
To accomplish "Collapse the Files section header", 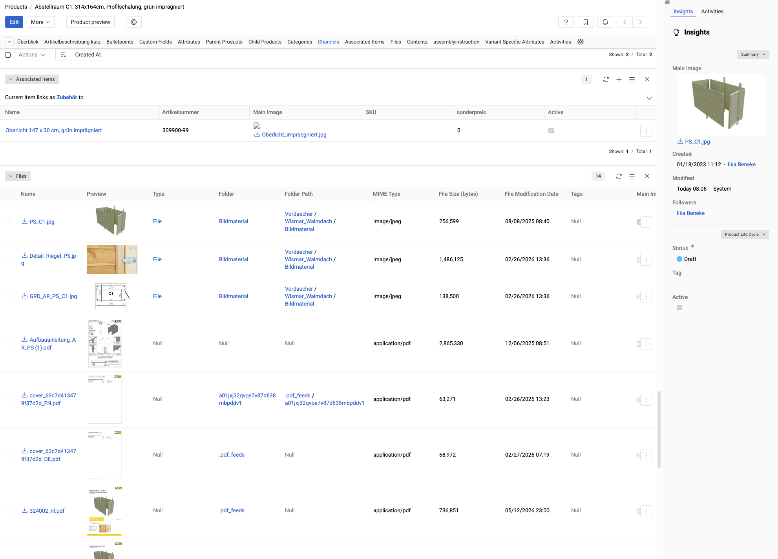I will 18,176.
